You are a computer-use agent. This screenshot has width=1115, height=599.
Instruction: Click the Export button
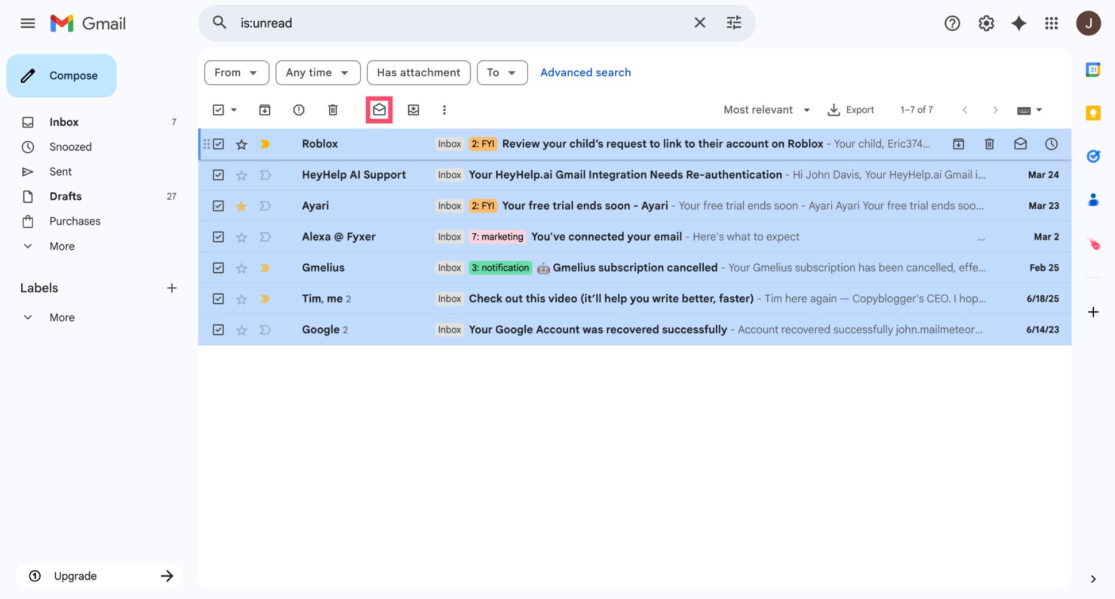[851, 110]
